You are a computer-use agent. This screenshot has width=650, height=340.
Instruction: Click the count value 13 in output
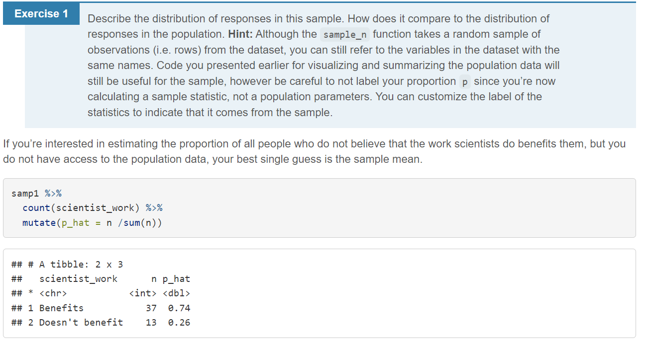pos(151,323)
